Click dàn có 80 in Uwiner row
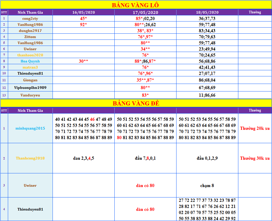The width and height of the screenshot is (272, 221). point(145,185)
